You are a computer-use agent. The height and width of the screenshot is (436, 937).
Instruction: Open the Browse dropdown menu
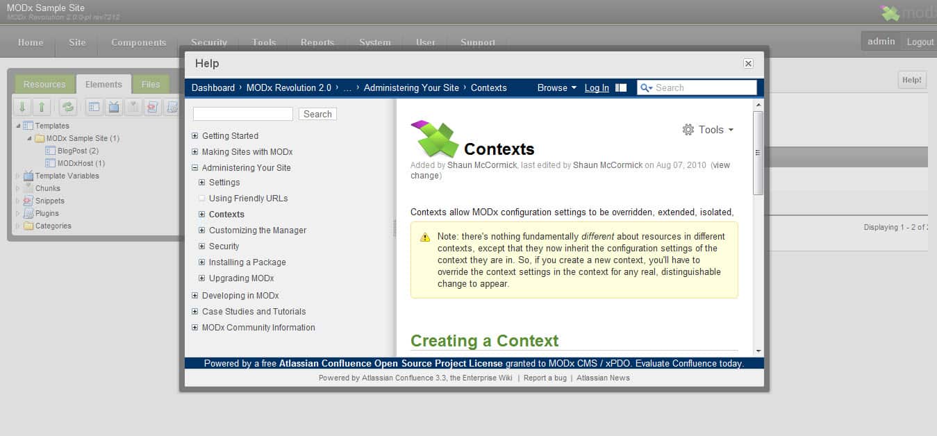[x=556, y=87]
